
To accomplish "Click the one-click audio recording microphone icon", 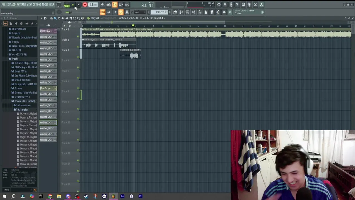I will (x=231, y=5).
